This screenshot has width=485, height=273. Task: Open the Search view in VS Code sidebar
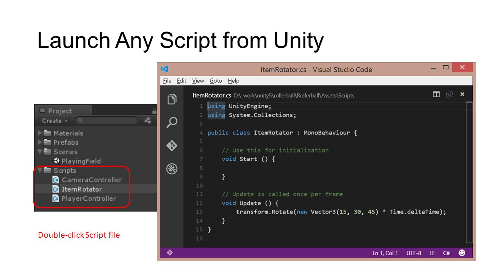click(172, 122)
